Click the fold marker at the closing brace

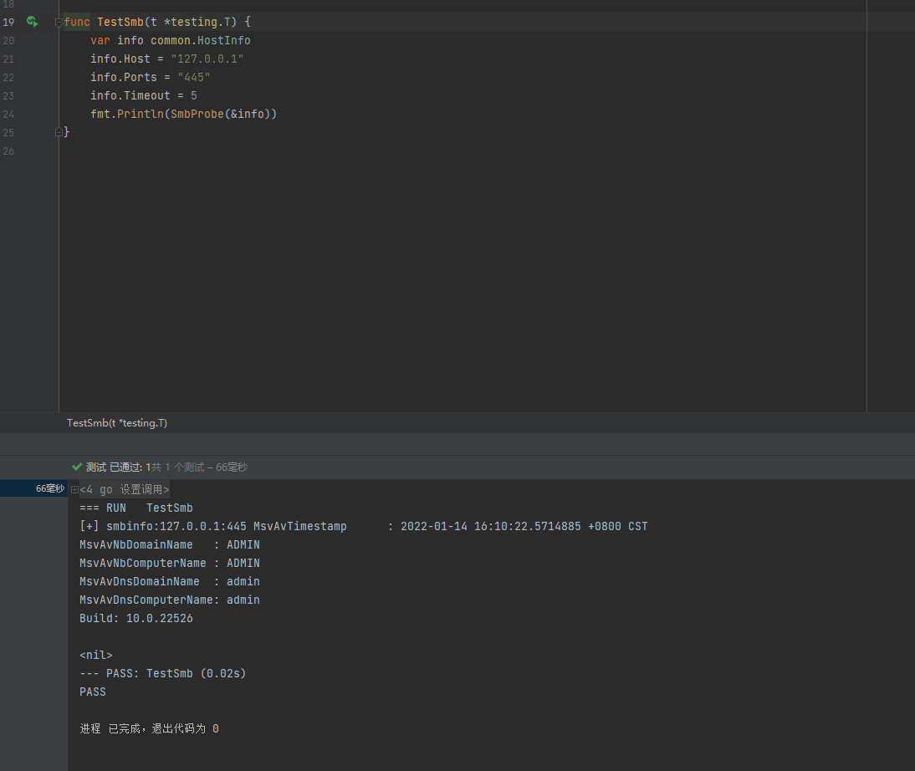point(59,131)
